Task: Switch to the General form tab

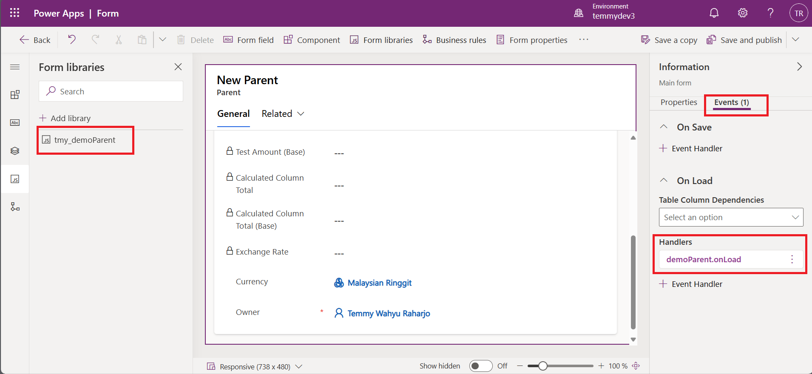Action: [x=233, y=114]
